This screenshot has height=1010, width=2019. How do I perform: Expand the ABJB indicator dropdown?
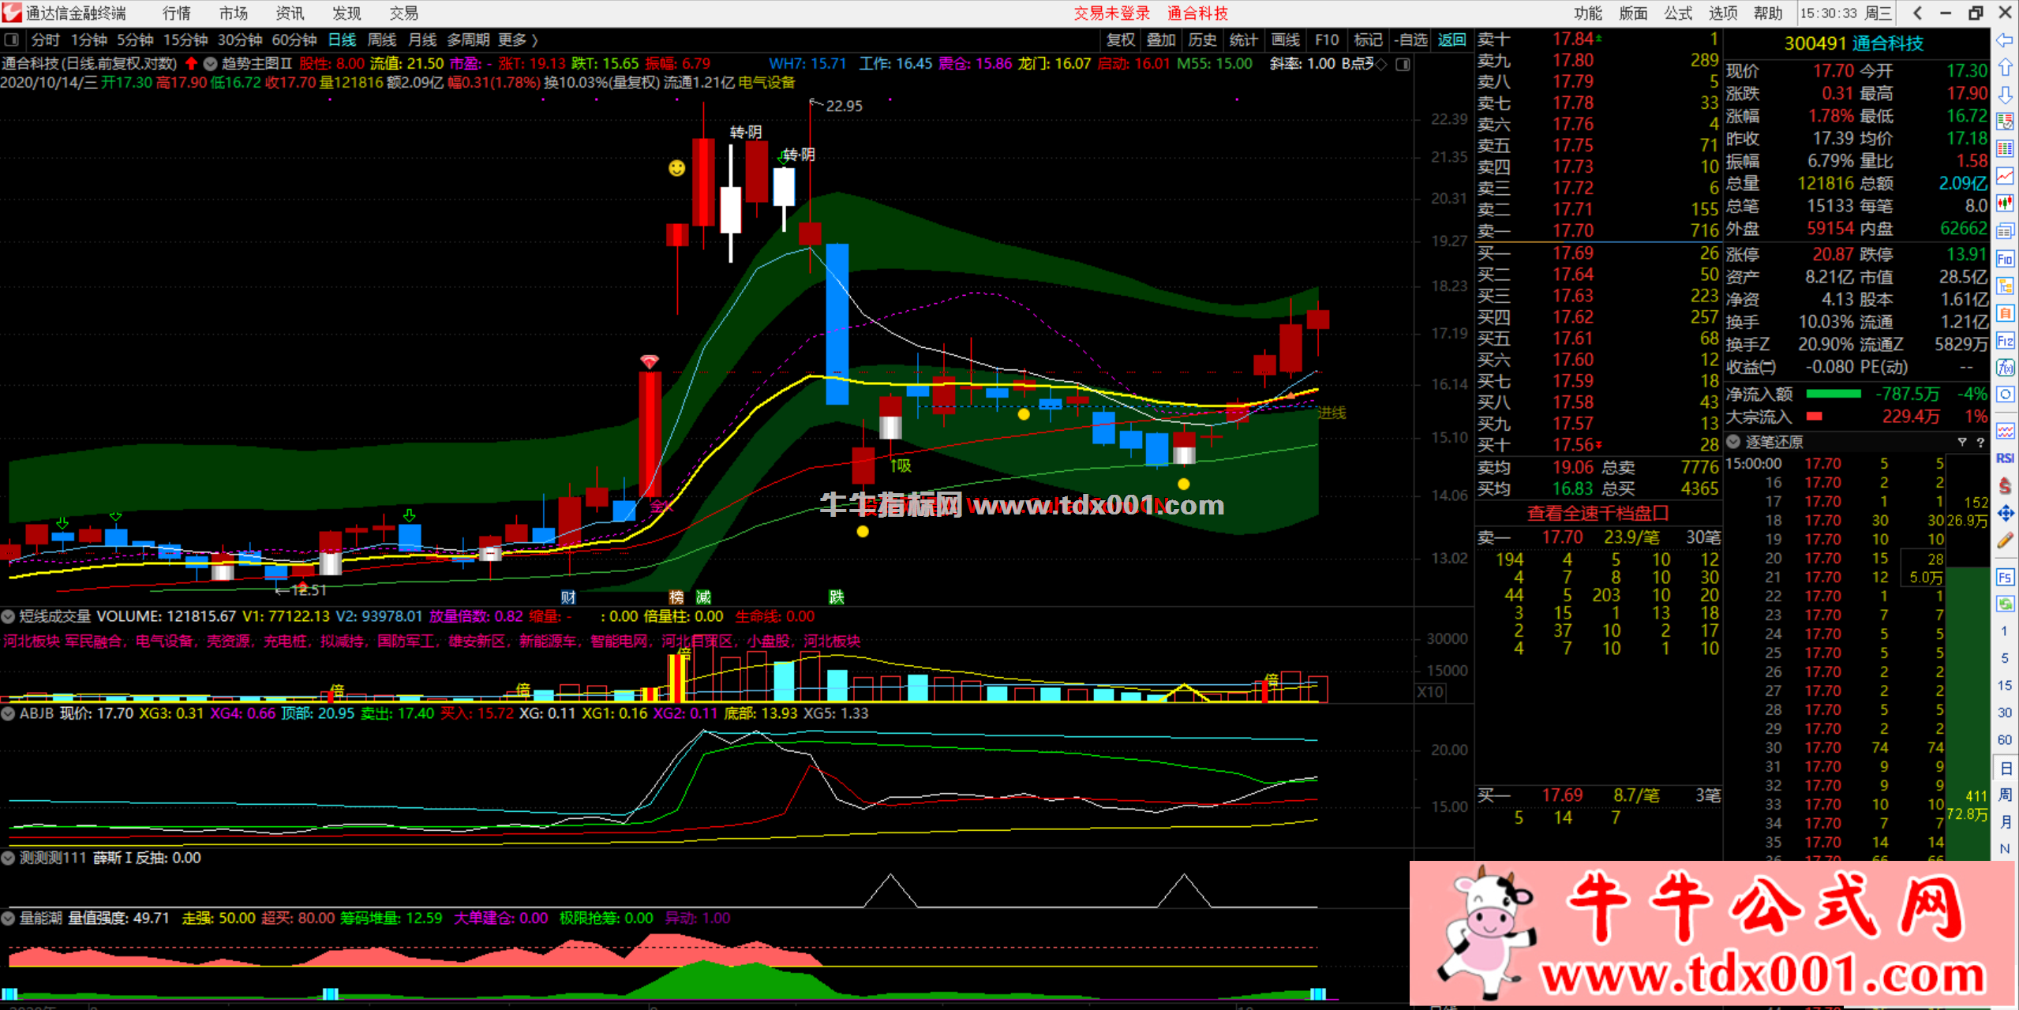(x=9, y=713)
